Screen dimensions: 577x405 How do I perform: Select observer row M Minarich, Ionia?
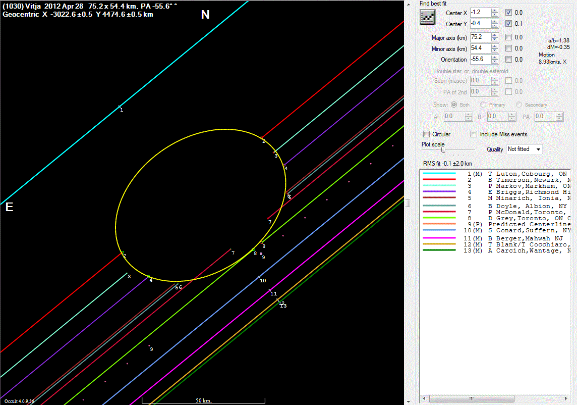tap(496, 198)
